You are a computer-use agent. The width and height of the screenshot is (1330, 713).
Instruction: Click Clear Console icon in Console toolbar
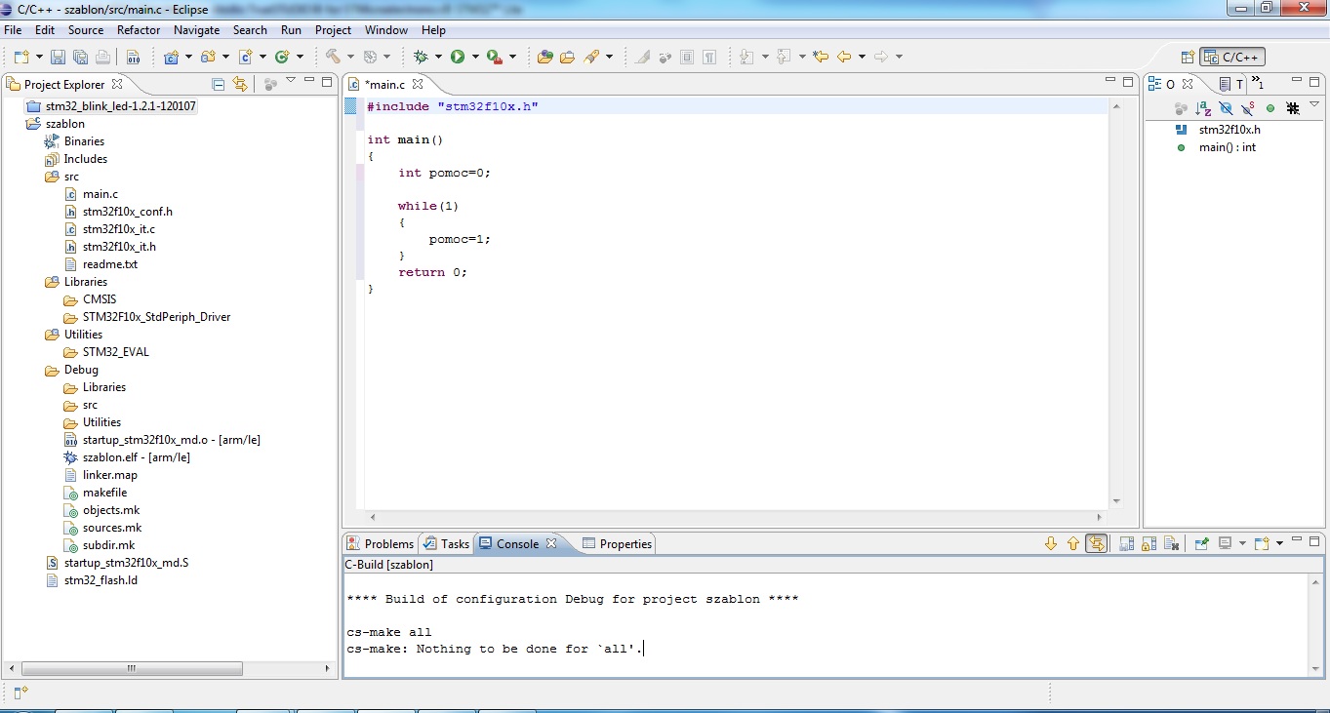[1172, 543]
